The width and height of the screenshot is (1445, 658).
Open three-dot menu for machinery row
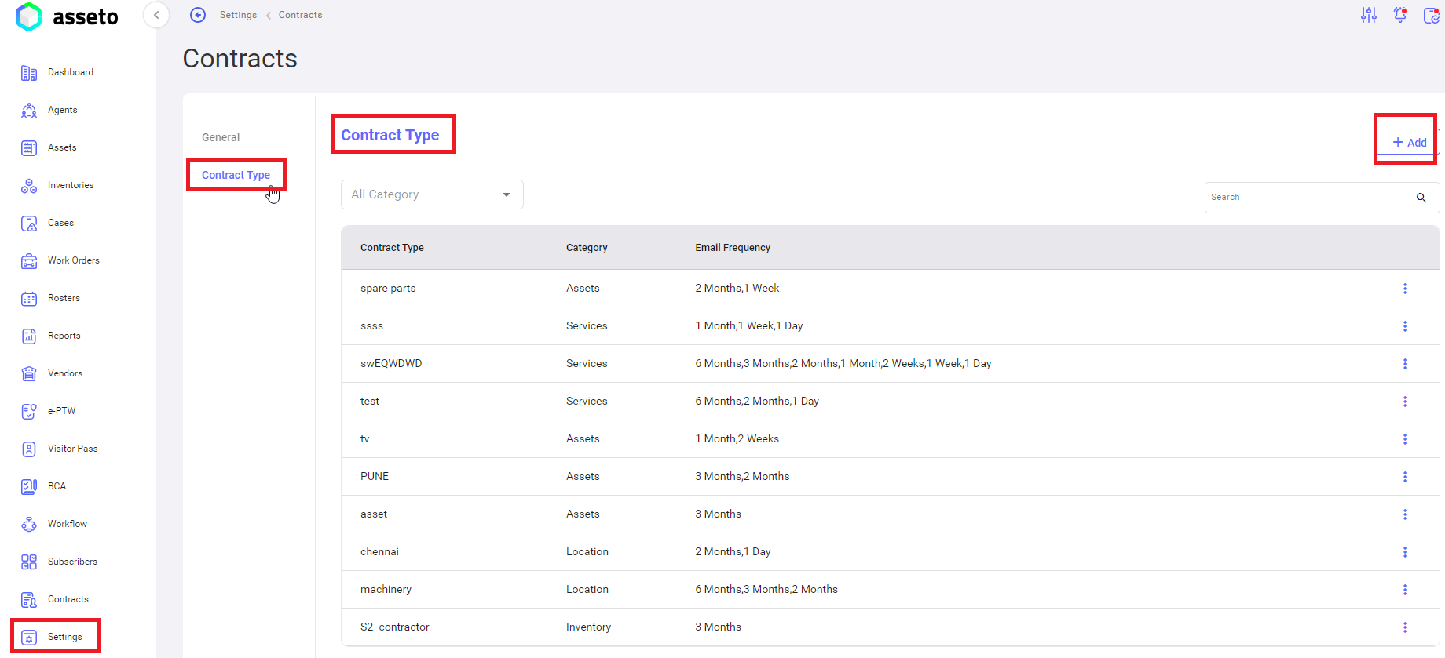tap(1405, 590)
